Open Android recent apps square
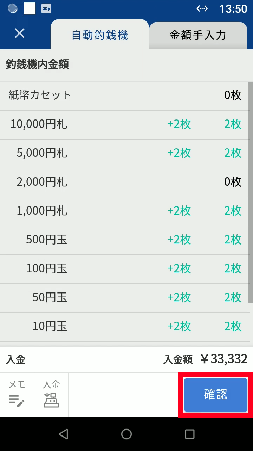Viewport: 253px width, 451px height. pos(190,434)
